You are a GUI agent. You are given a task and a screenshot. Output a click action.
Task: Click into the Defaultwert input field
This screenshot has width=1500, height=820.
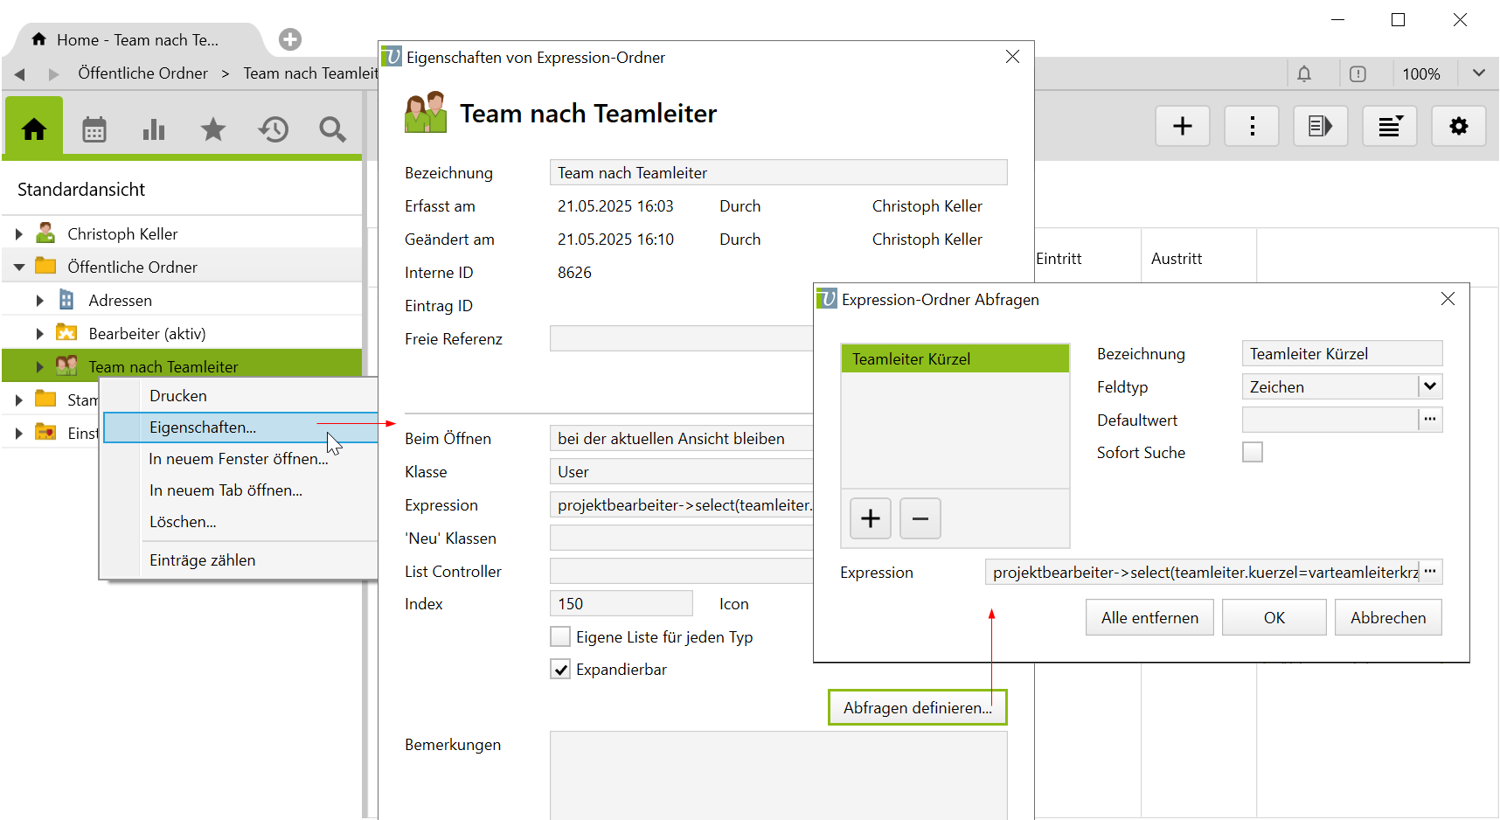[1329, 420]
